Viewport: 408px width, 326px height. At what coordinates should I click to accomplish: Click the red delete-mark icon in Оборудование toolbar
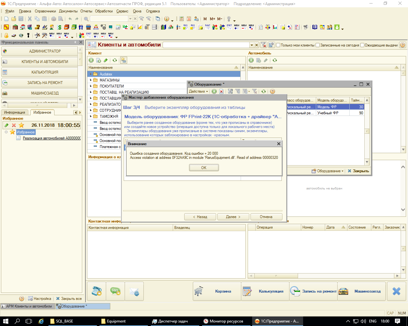(x=221, y=91)
